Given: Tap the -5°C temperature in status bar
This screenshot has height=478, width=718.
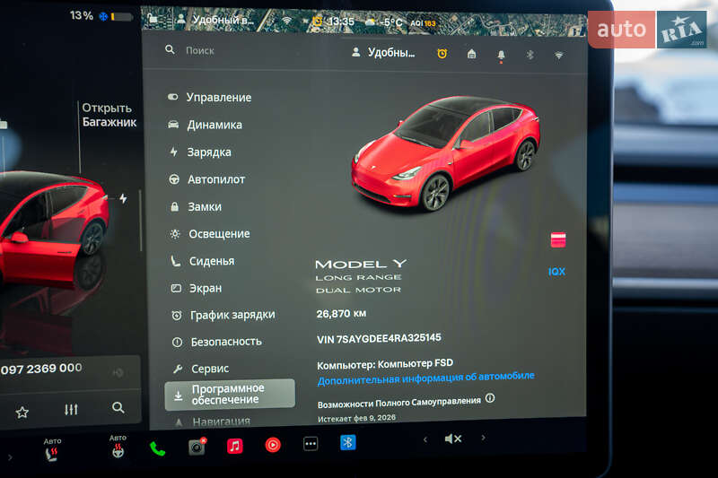Looking at the screenshot, I should [391, 22].
